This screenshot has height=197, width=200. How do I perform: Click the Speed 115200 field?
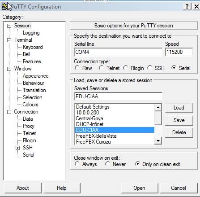coord(179,52)
